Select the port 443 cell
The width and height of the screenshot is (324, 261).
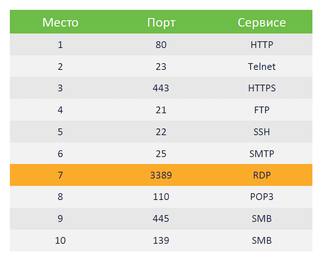click(161, 88)
